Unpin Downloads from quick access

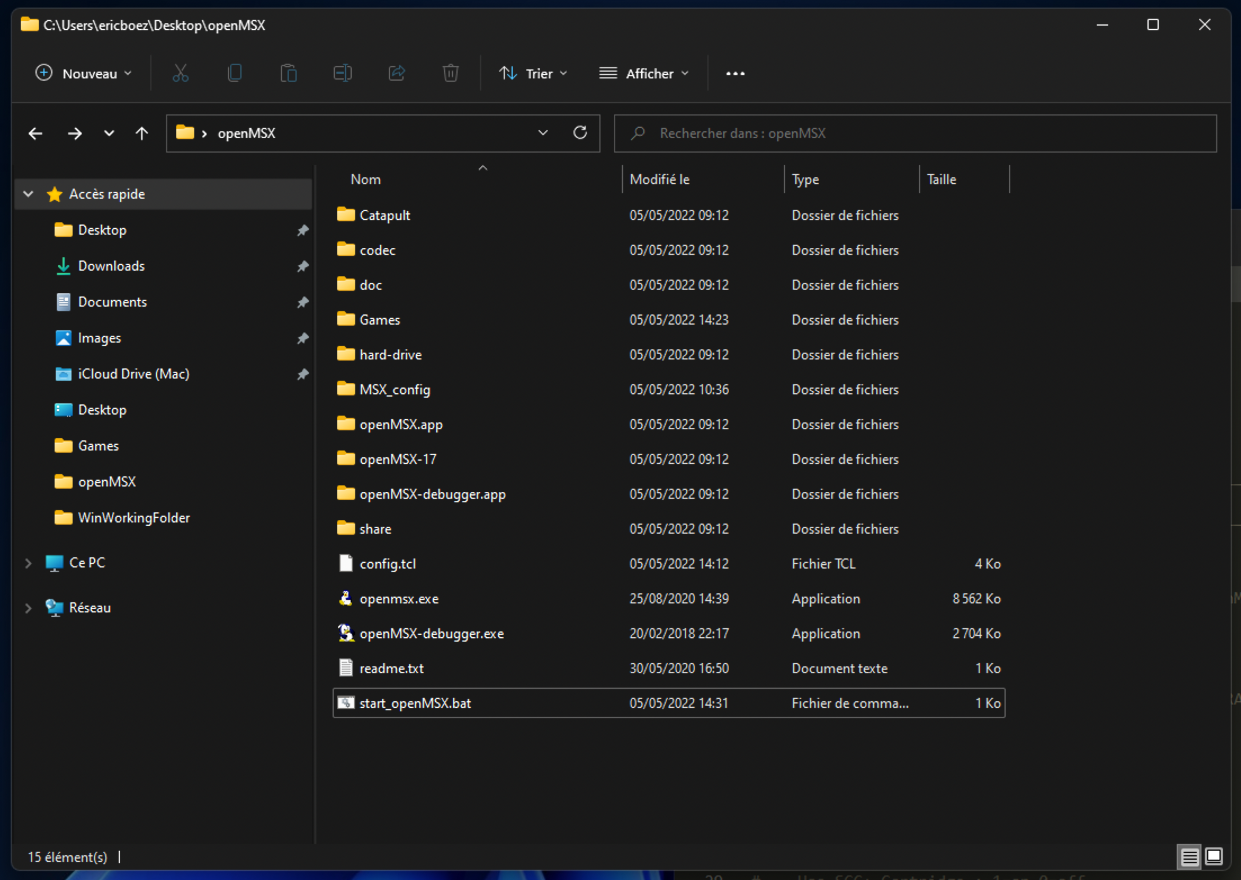(303, 266)
